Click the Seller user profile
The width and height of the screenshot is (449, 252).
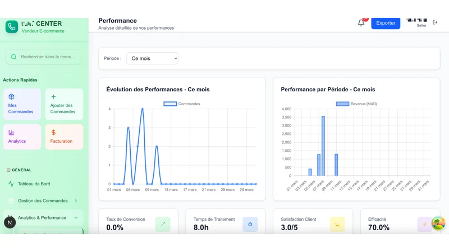pyautogui.click(x=416, y=22)
